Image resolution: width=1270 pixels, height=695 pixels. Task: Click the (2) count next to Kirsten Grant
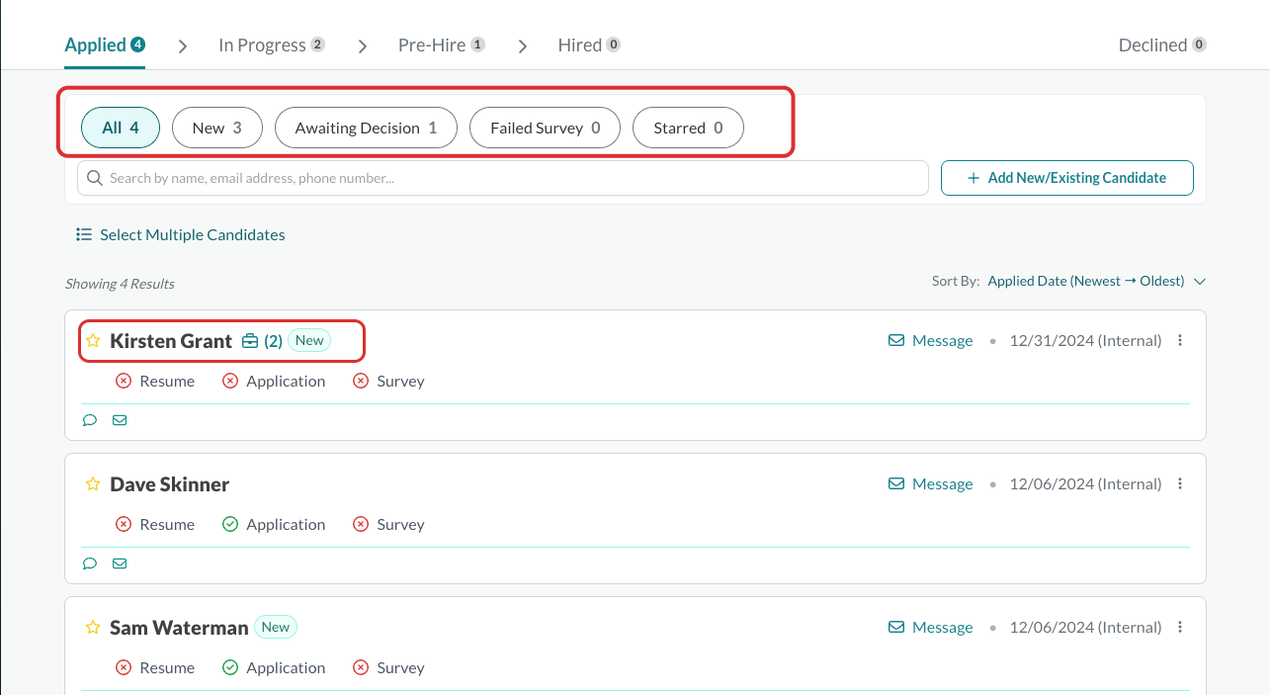point(273,341)
